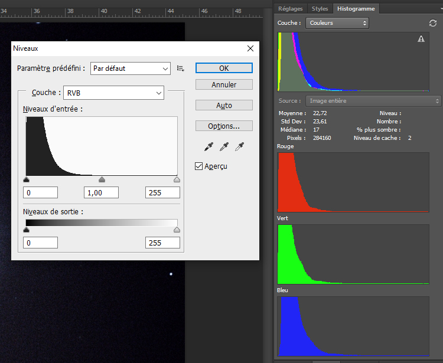Select the Histogramme tab

(356, 9)
